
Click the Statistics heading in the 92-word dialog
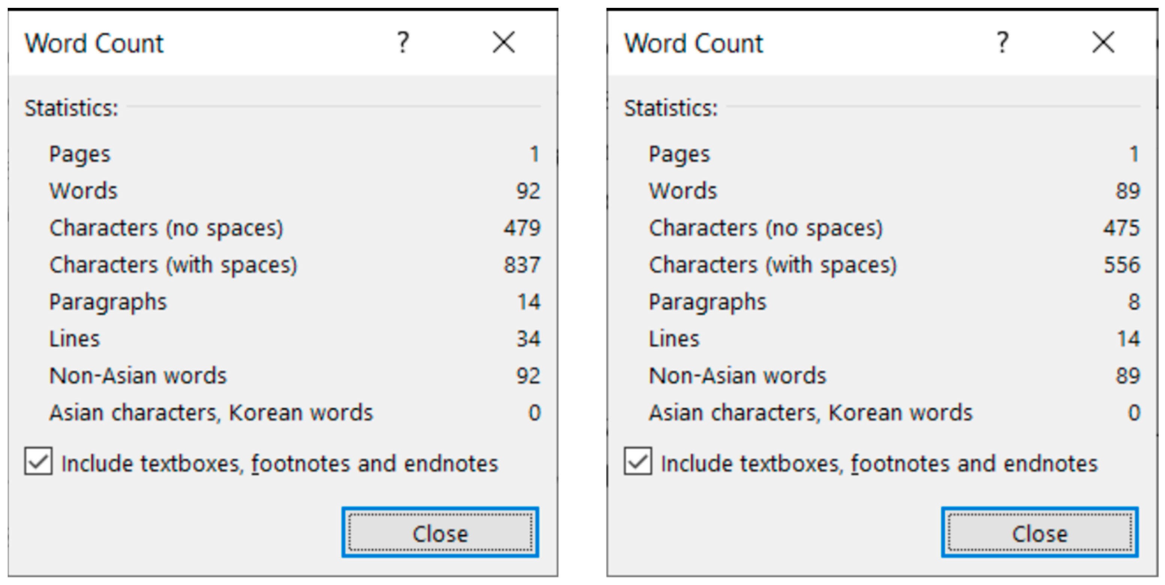(71, 109)
